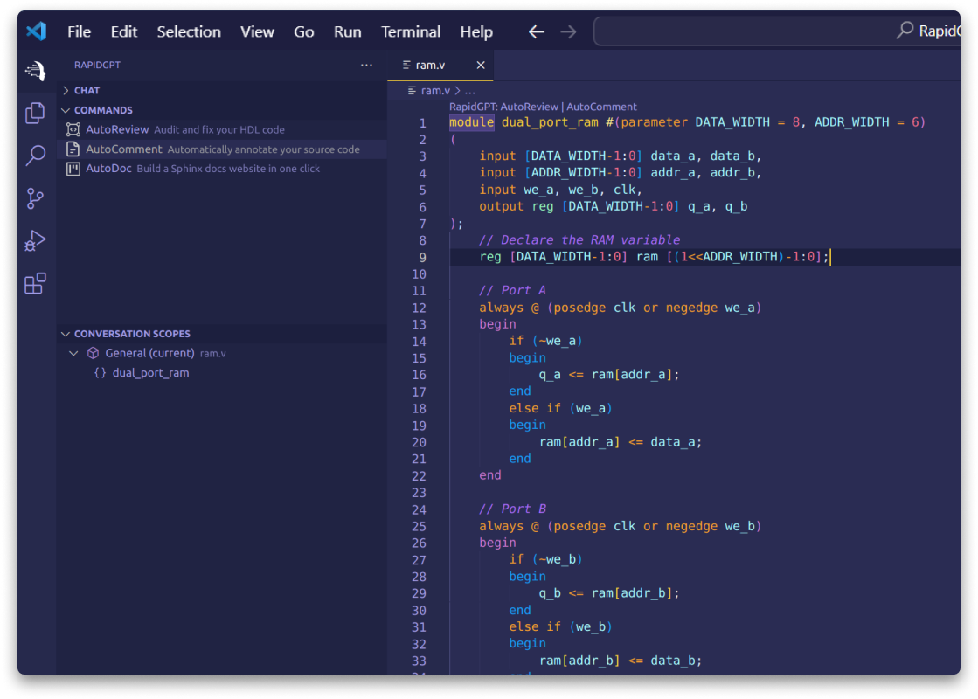Viewport: 978px width, 699px height.
Task: Click the cube icon beside General (current)
Action: pos(93,353)
